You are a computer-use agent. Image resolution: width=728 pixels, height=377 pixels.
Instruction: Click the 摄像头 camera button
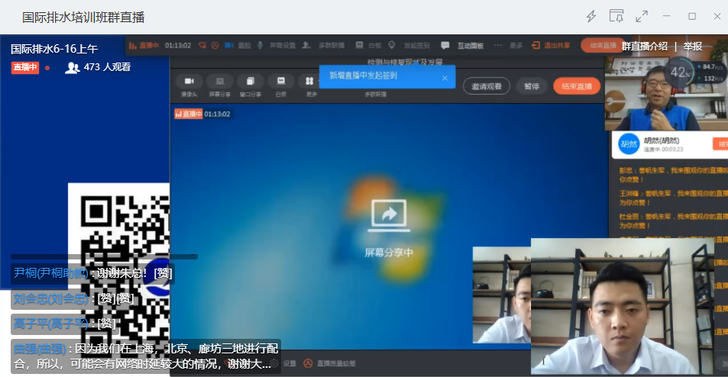(189, 83)
